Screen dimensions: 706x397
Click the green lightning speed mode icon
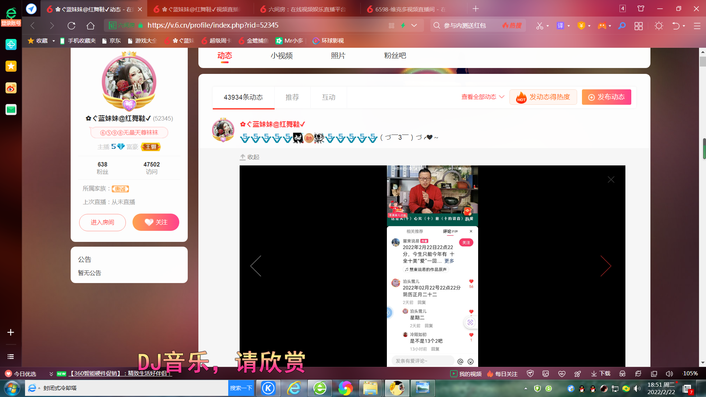pyautogui.click(x=403, y=25)
